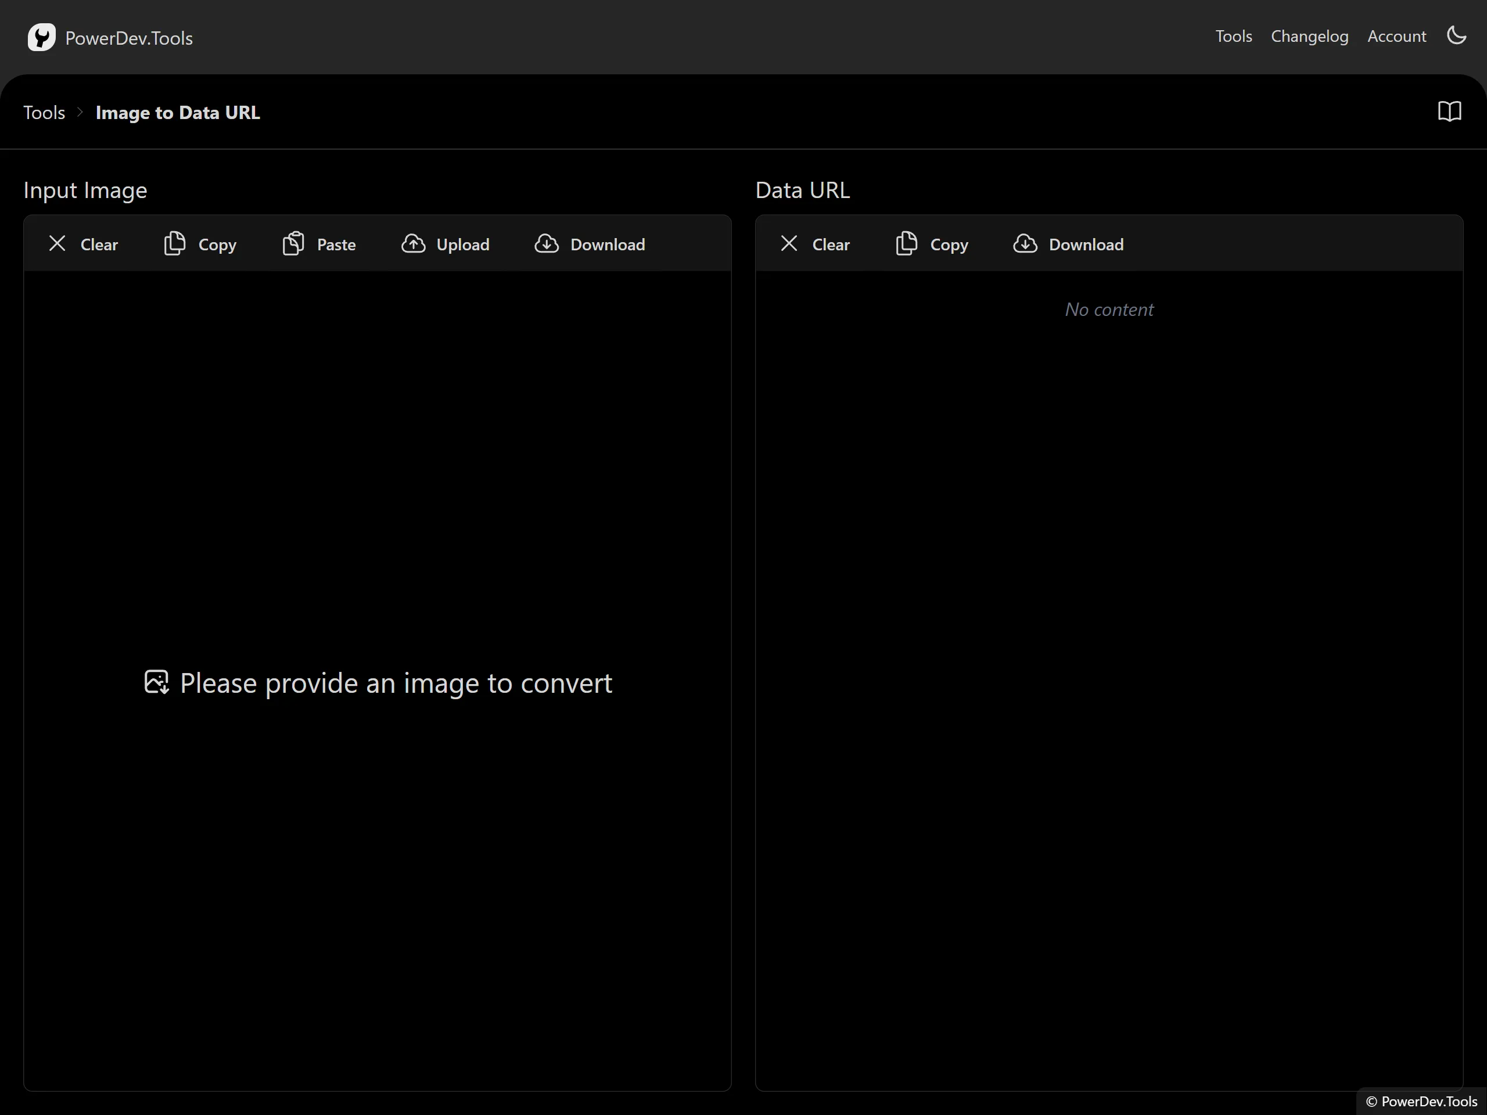
Task: Open the Tools menu in navigation bar
Action: pyautogui.click(x=1234, y=35)
